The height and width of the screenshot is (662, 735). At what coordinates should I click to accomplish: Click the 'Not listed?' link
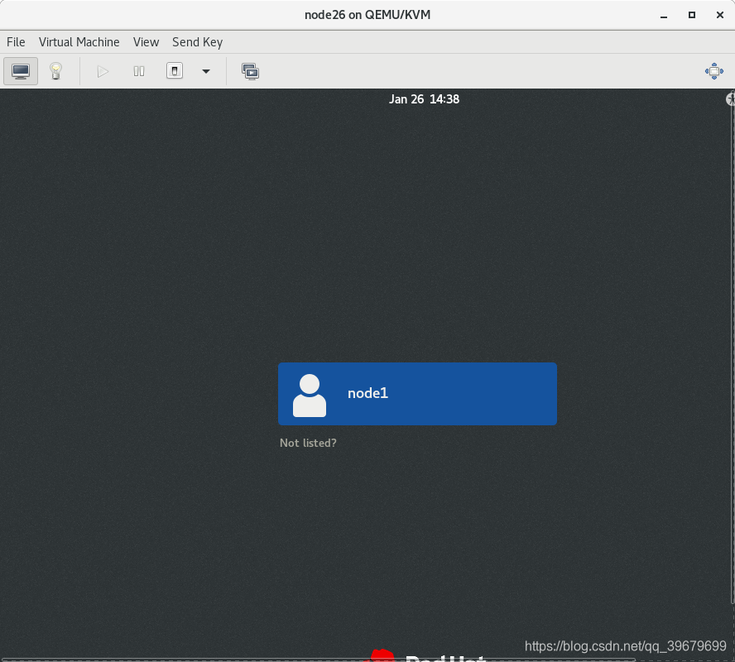[x=308, y=443]
